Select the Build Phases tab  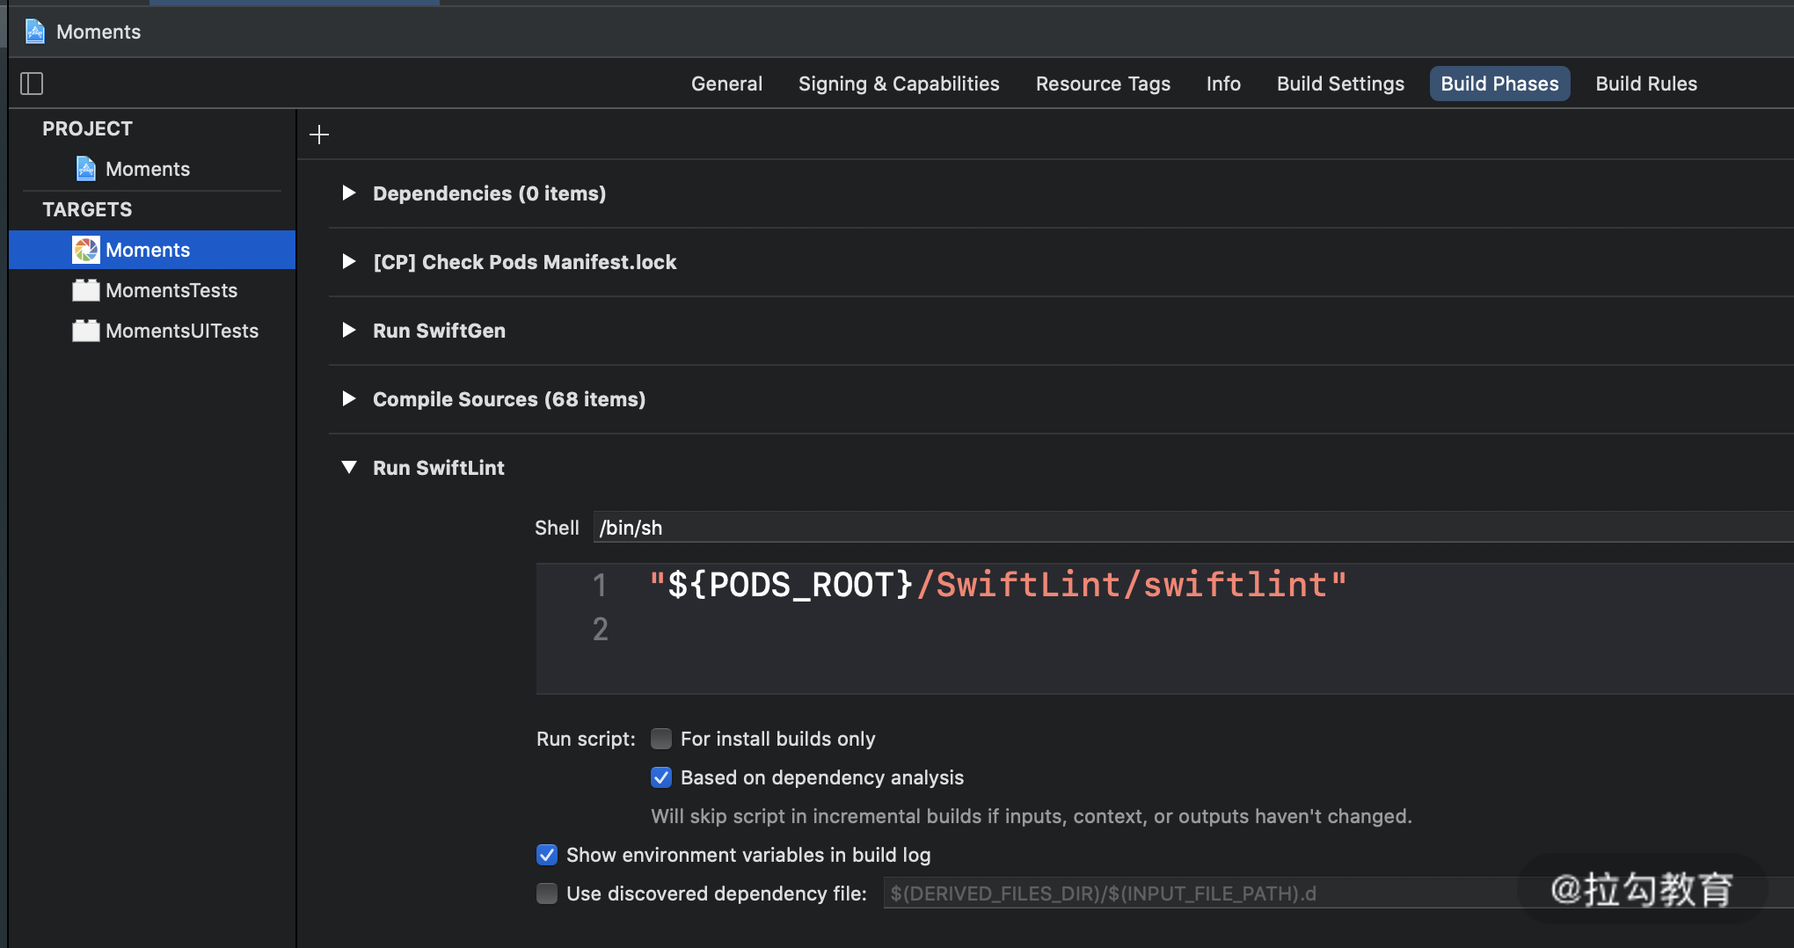click(1499, 84)
